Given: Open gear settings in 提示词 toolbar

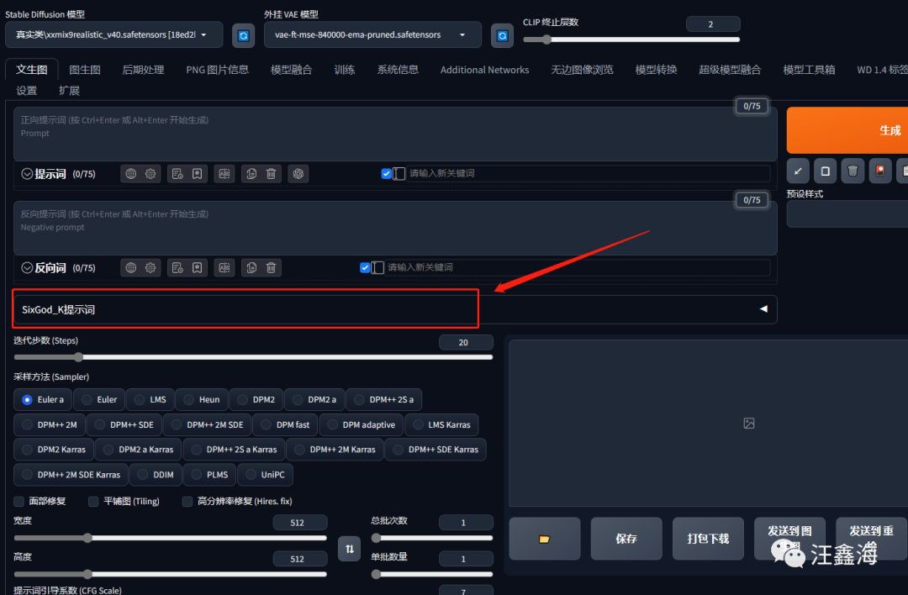Looking at the screenshot, I should [x=150, y=174].
